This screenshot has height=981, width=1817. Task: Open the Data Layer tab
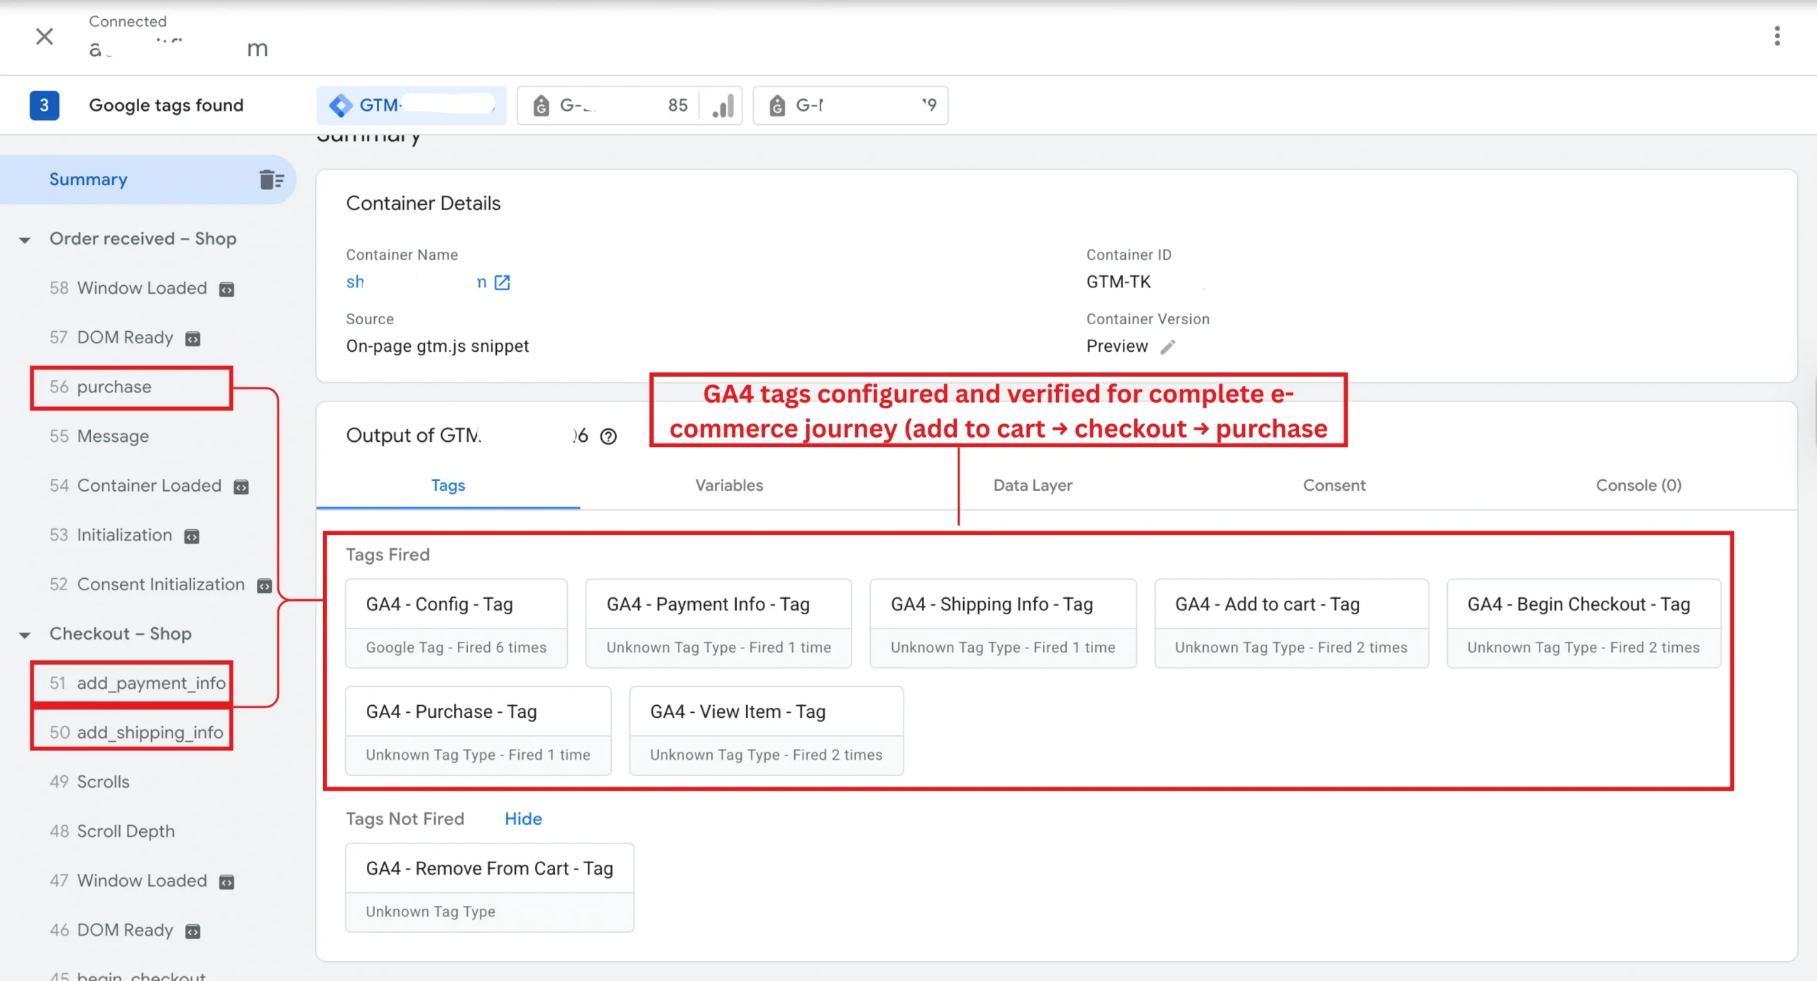[1032, 485]
